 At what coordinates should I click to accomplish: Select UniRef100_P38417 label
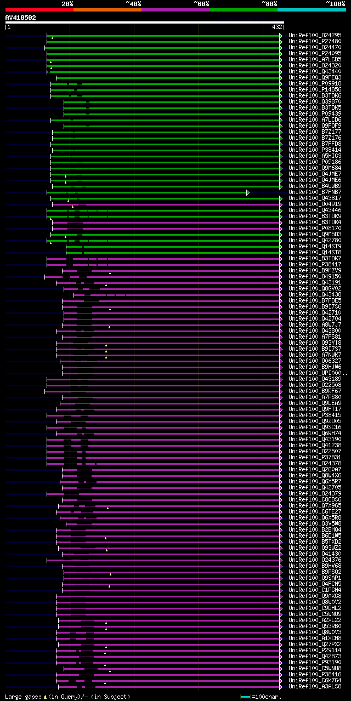point(314,264)
